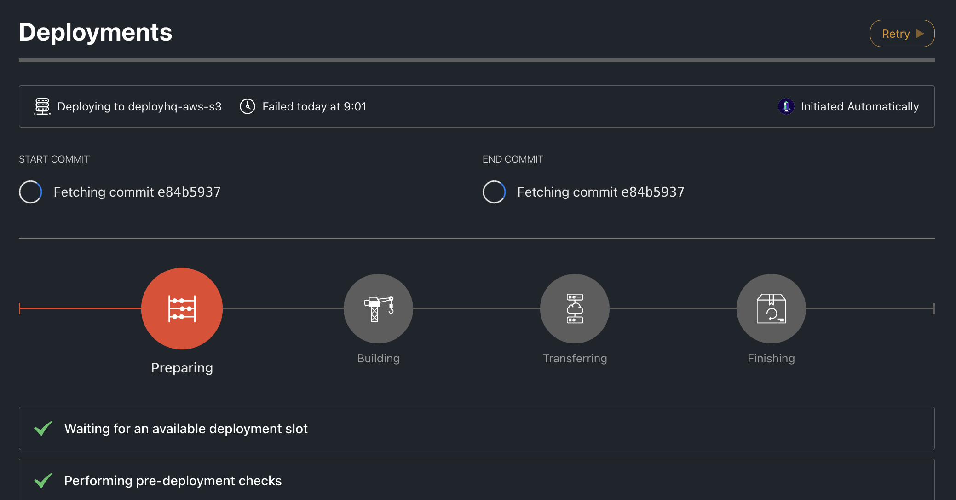Click the spinner next to START COMMIT fetch
The width and height of the screenshot is (956, 500).
point(30,192)
